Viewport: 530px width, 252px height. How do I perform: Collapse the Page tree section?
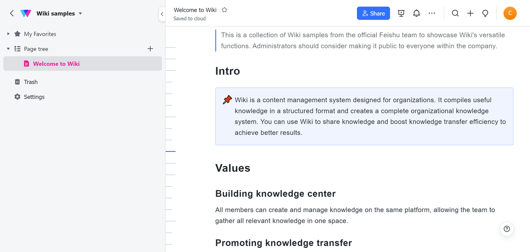8,49
